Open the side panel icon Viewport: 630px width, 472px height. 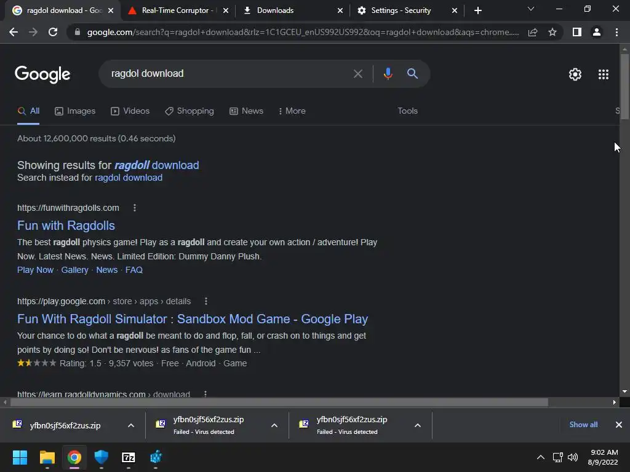(577, 32)
